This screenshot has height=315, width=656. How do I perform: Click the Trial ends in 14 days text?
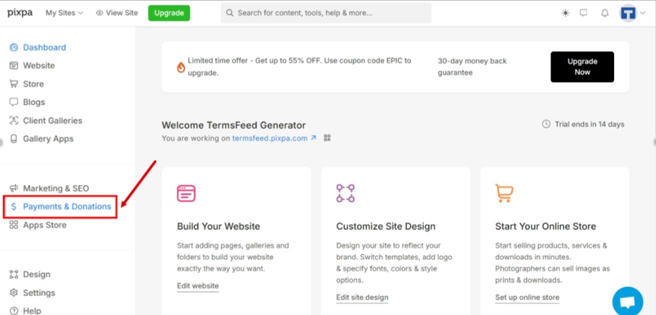(x=590, y=124)
